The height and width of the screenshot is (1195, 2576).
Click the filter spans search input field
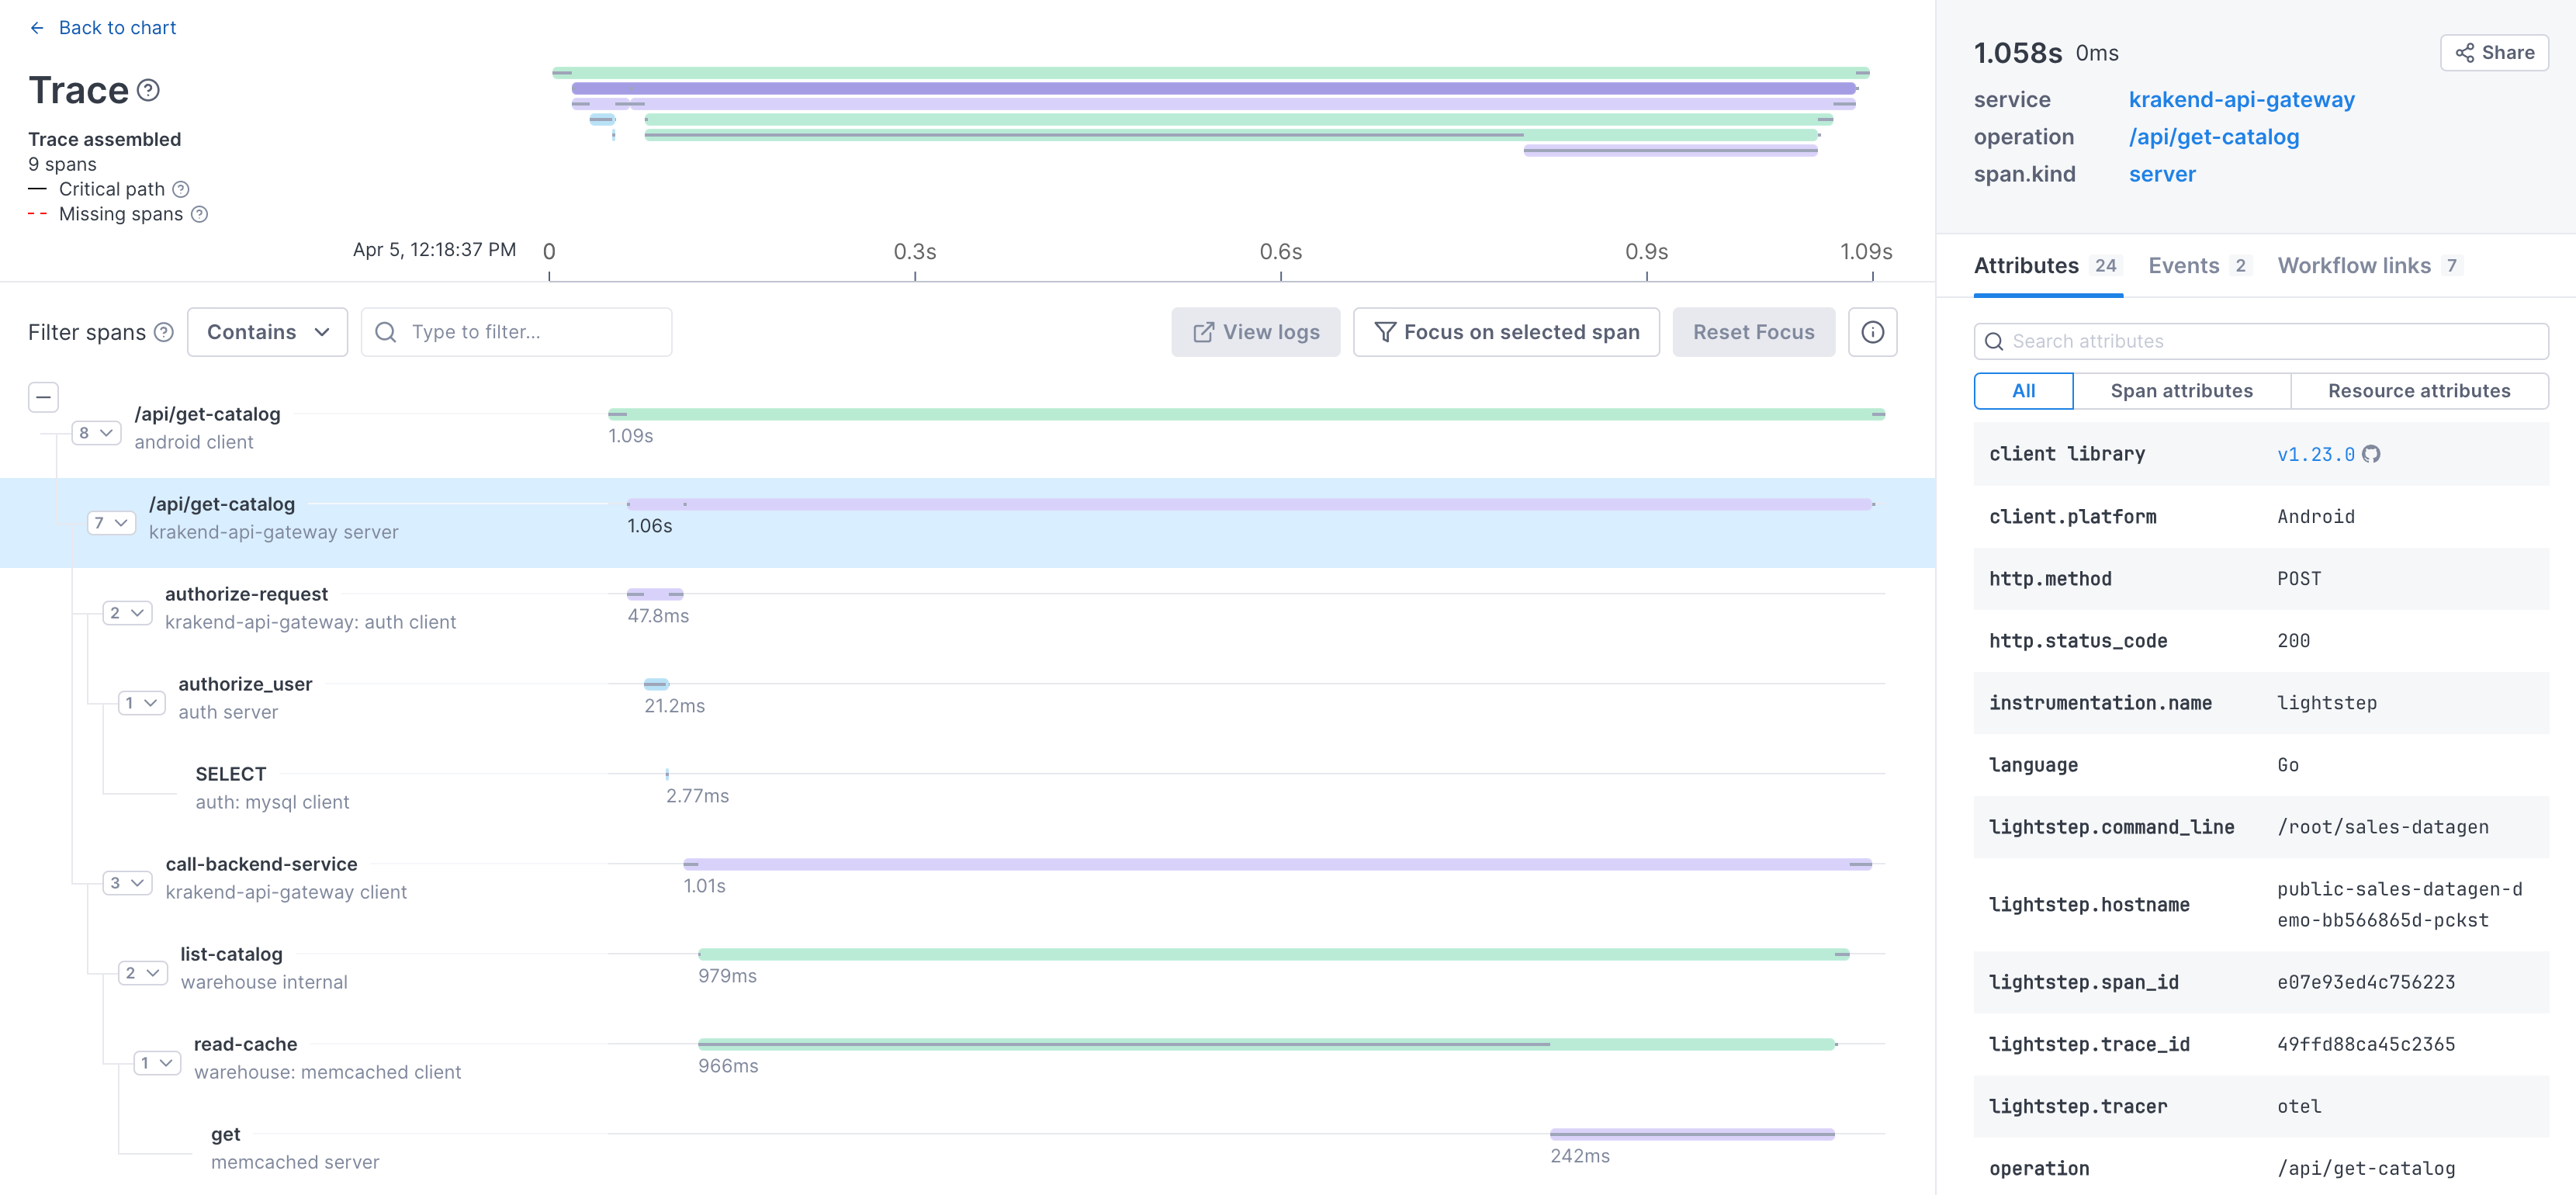516,332
